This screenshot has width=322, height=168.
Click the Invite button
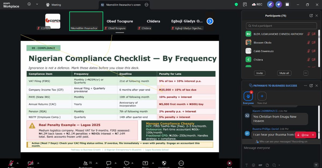pyautogui.click(x=259, y=73)
